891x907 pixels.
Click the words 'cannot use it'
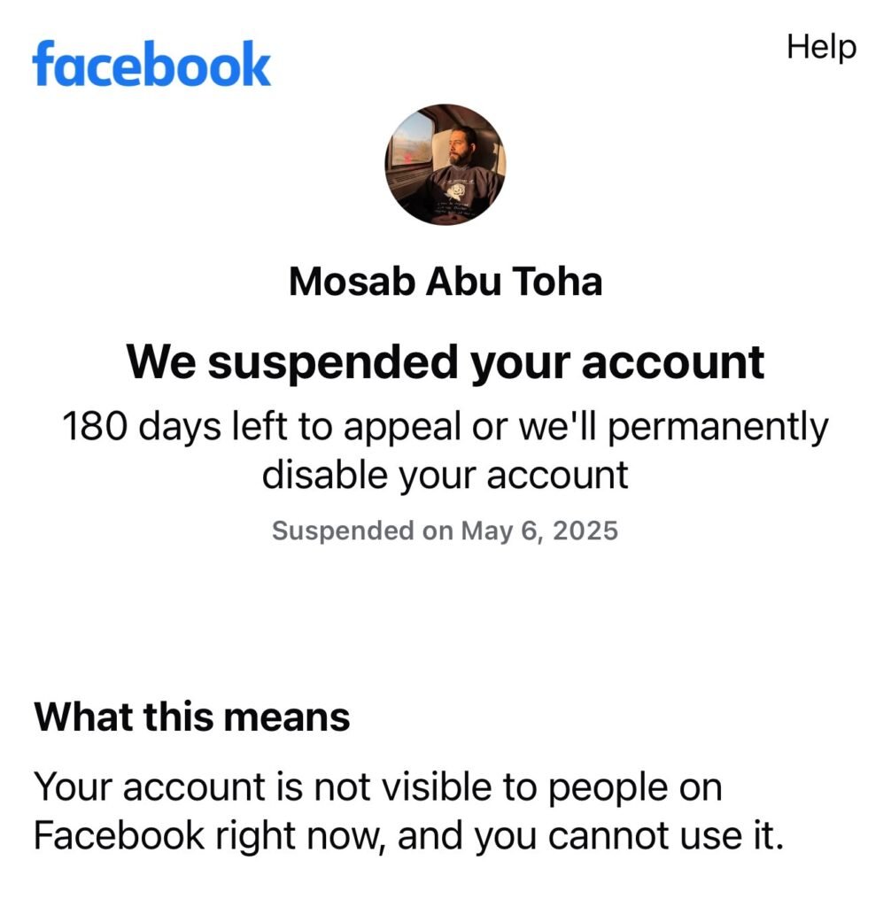[666, 836]
